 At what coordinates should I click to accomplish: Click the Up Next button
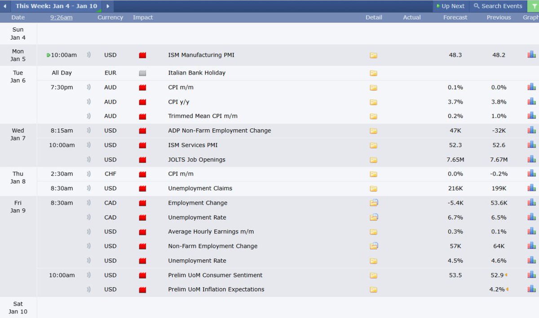451,6
